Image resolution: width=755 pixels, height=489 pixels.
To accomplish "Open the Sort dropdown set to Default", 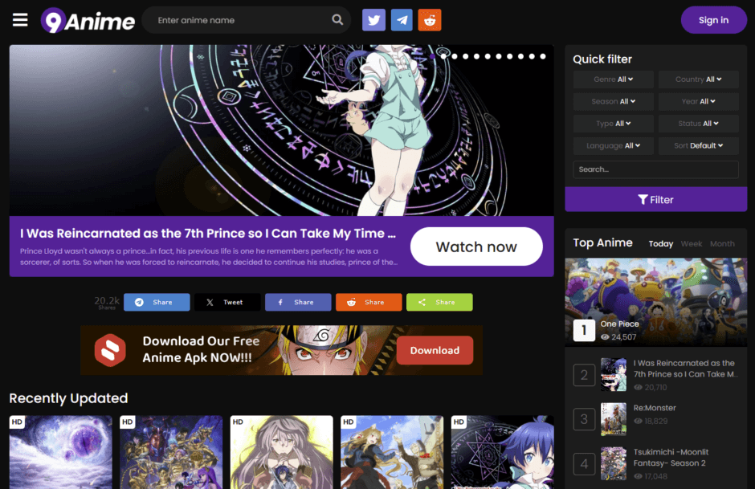I will click(x=698, y=145).
